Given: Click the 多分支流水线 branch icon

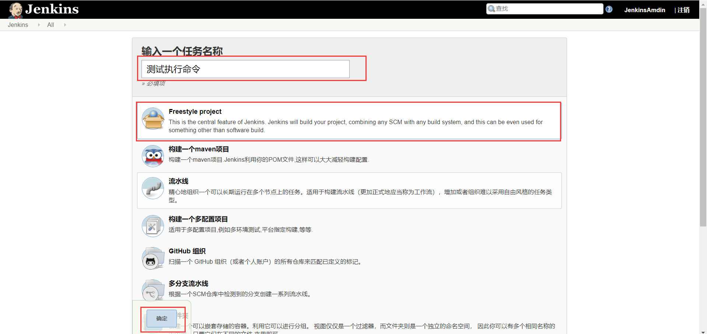Looking at the screenshot, I should pos(153,290).
